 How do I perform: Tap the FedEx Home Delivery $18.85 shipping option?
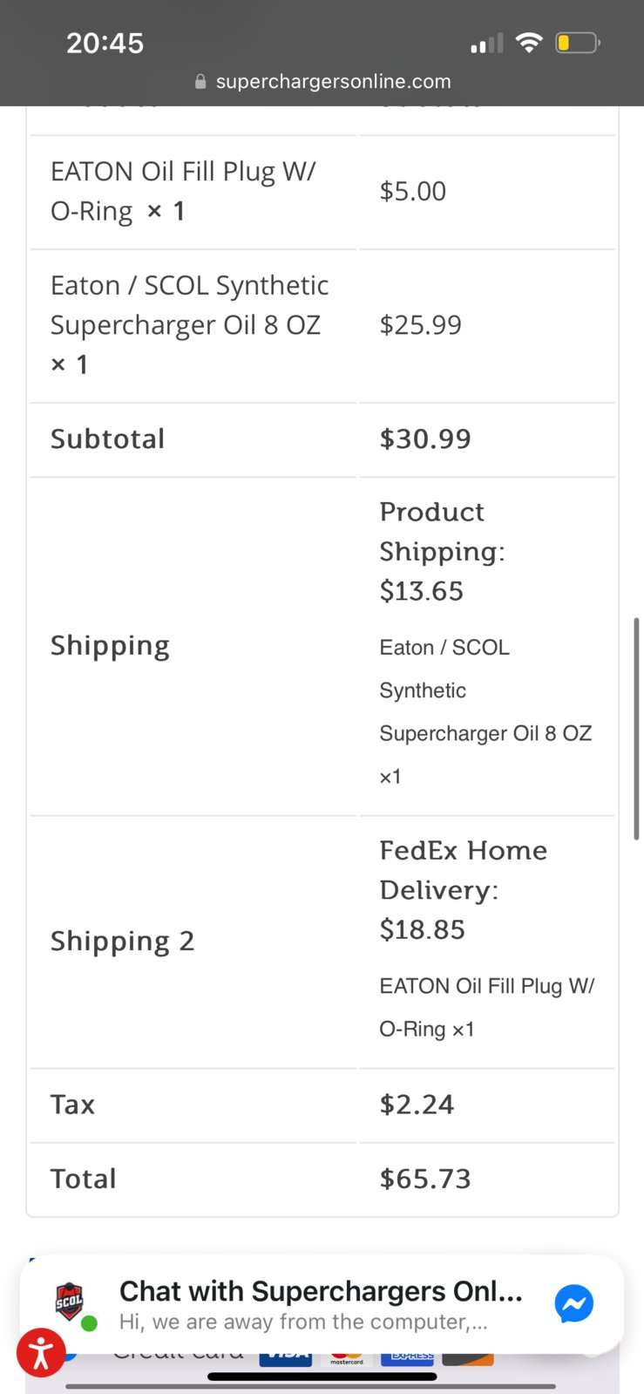pyautogui.click(x=463, y=889)
